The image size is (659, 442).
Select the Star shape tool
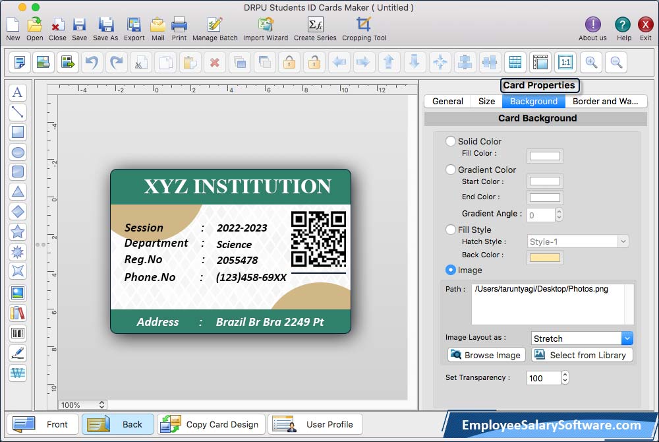click(18, 232)
